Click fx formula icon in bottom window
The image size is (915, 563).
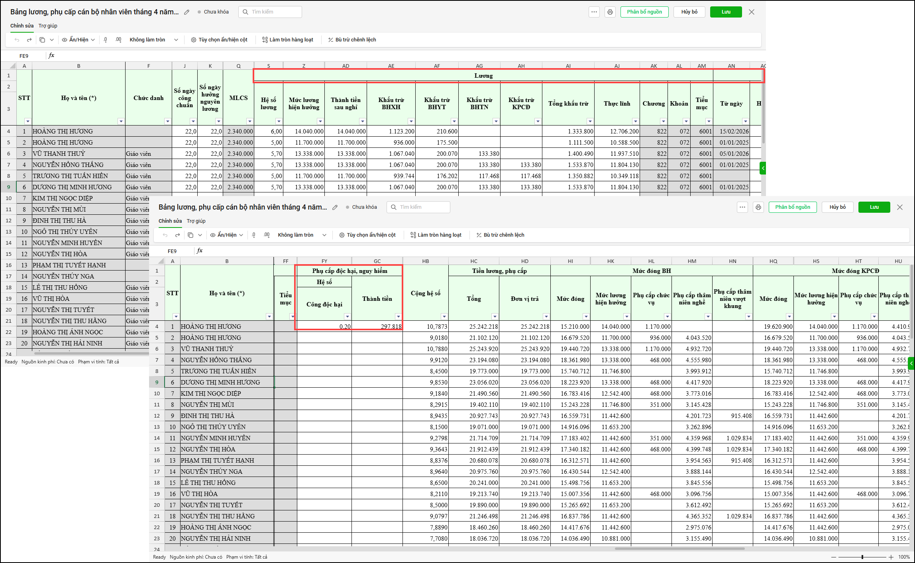pyautogui.click(x=200, y=251)
